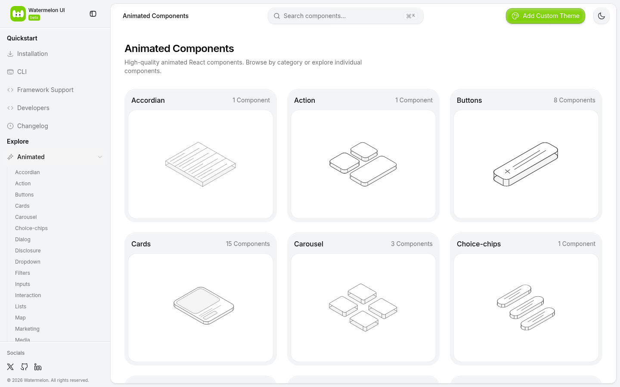Select Inputs in the sidebar list
620x387 pixels.
(x=22, y=284)
